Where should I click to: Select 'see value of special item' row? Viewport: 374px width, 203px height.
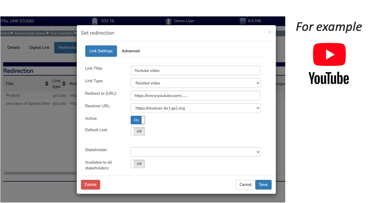click(28, 103)
